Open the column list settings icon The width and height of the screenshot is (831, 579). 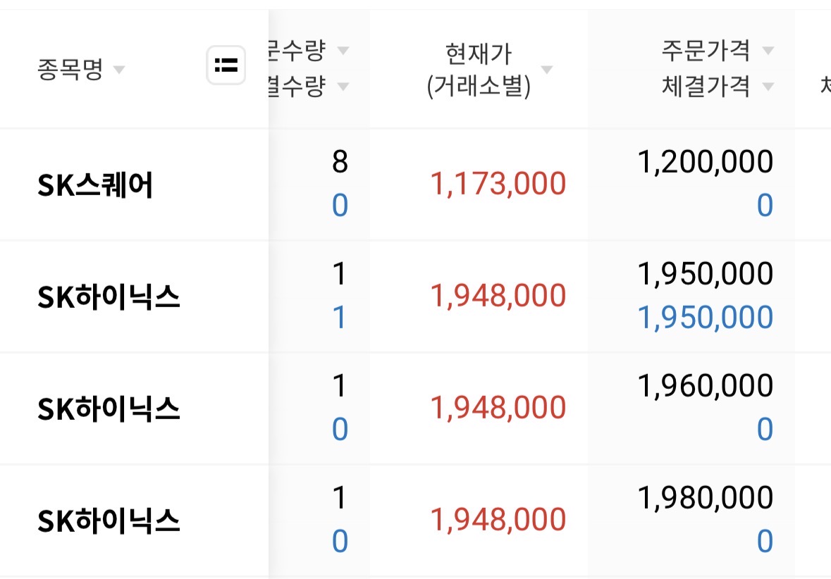(226, 66)
